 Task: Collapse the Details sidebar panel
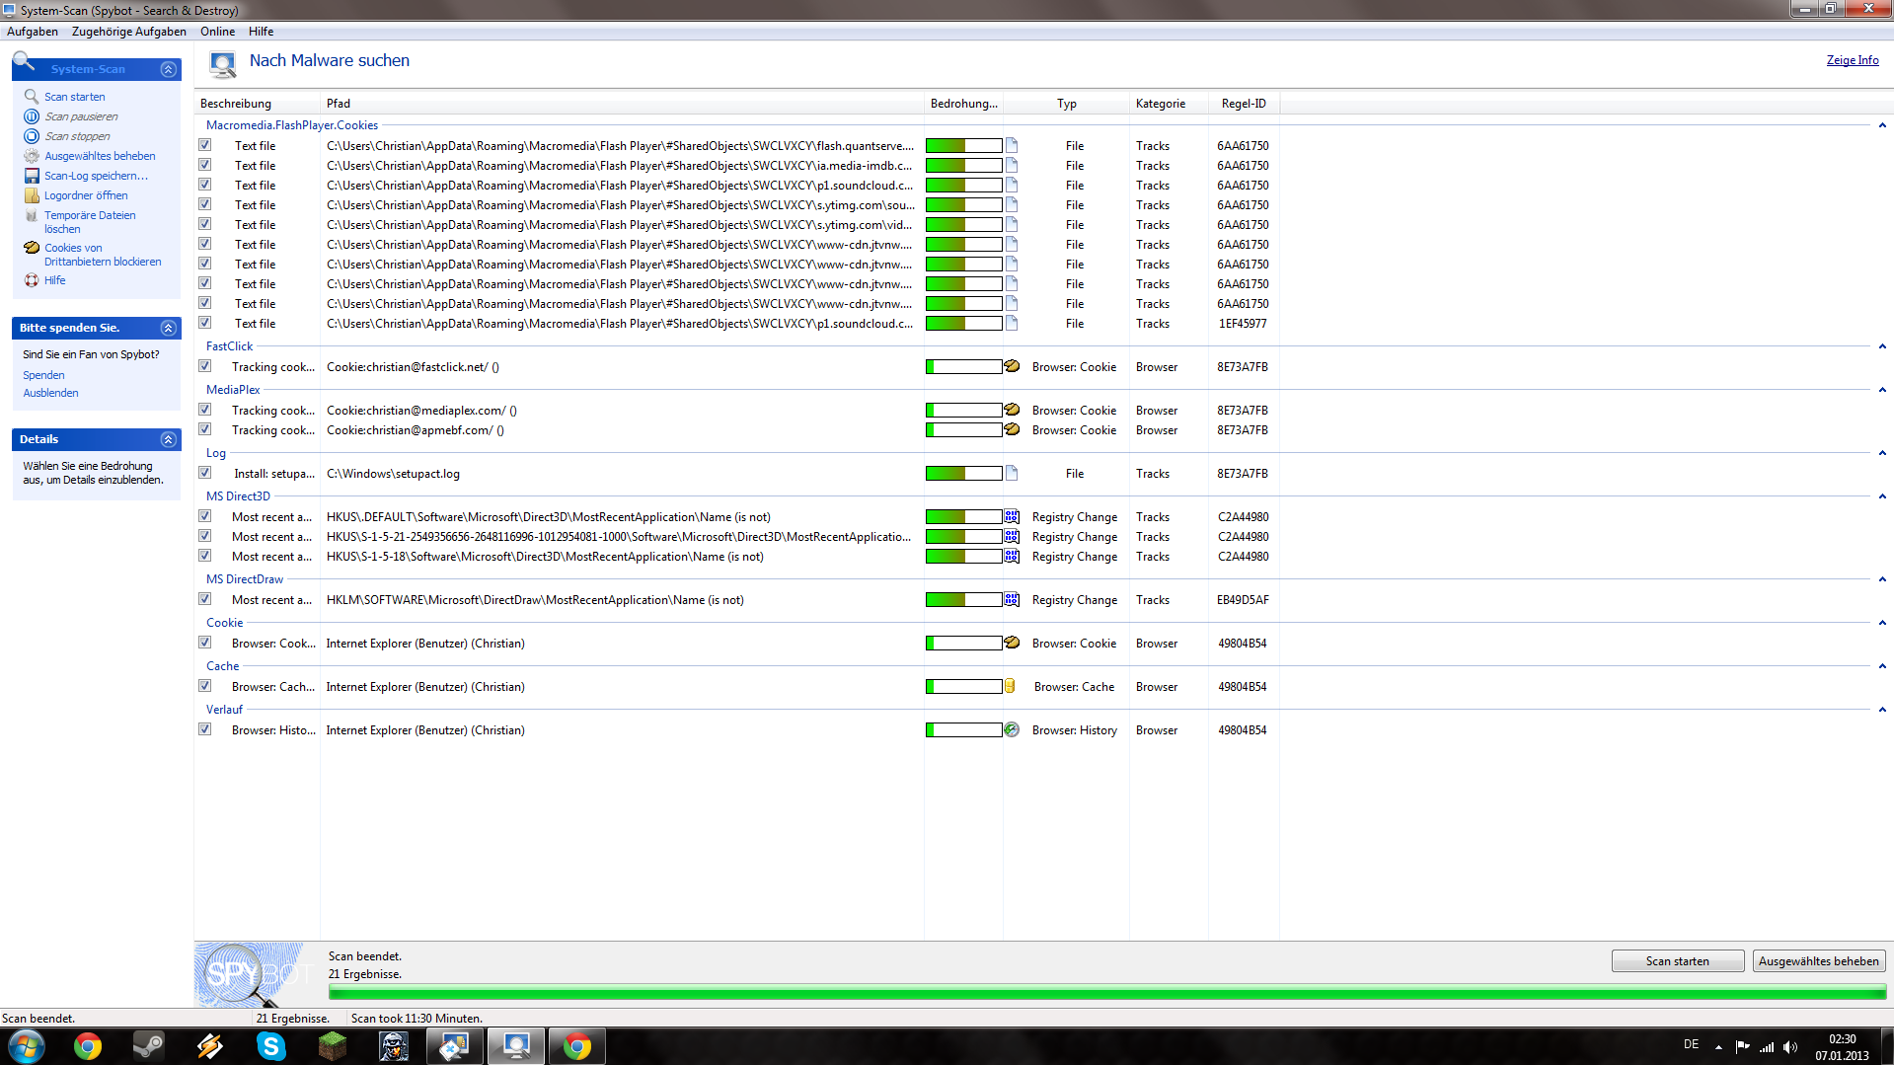coord(168,439)
